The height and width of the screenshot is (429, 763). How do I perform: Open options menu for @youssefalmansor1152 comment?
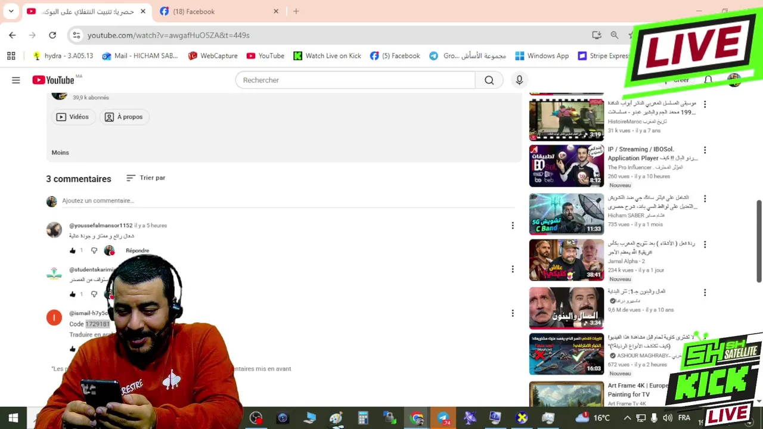pyautogui.click(x=512, y=225)
